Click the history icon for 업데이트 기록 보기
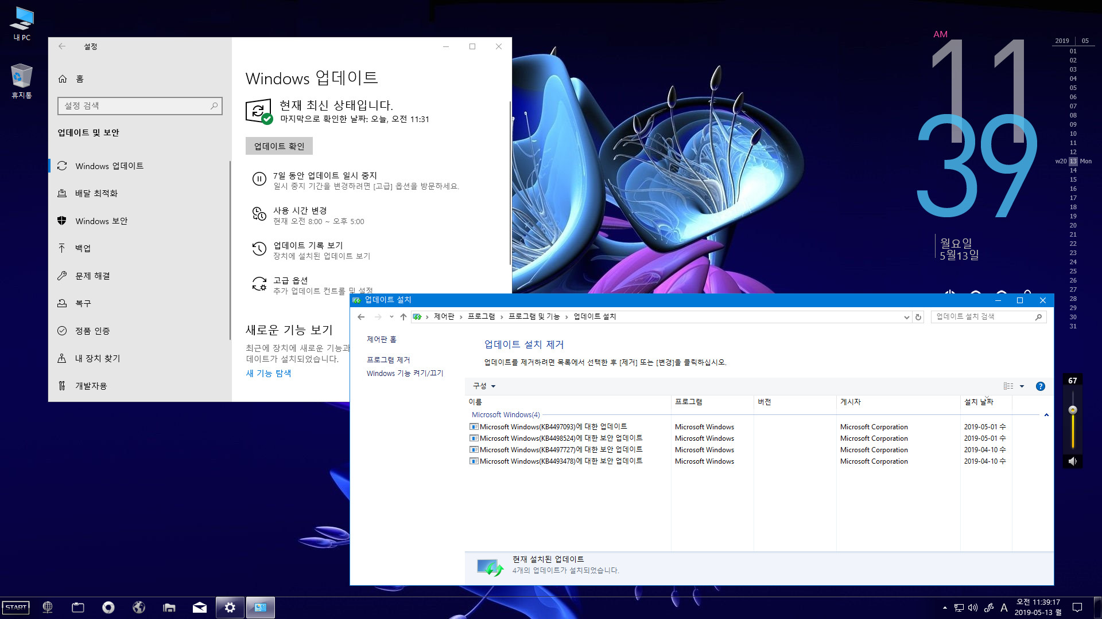Image resolution: width=1102 pixels, height=619 pixels. coord(259,249)
